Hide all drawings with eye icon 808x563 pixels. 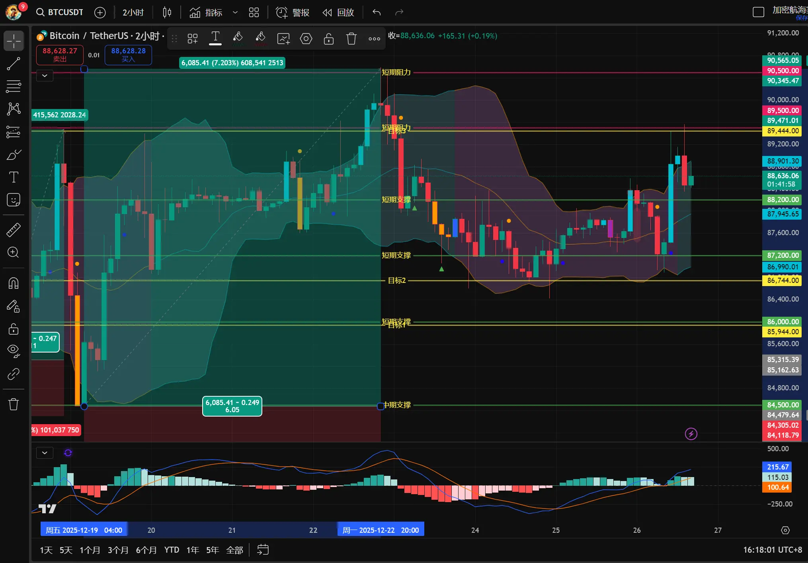click(14, 351)
